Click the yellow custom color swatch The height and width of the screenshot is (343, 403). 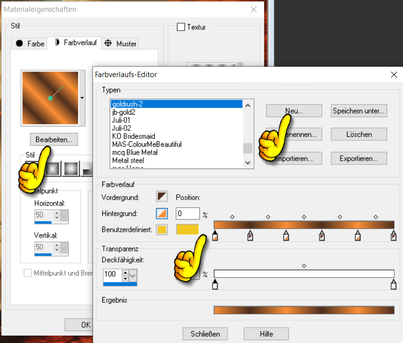click(x=187, y=229)
